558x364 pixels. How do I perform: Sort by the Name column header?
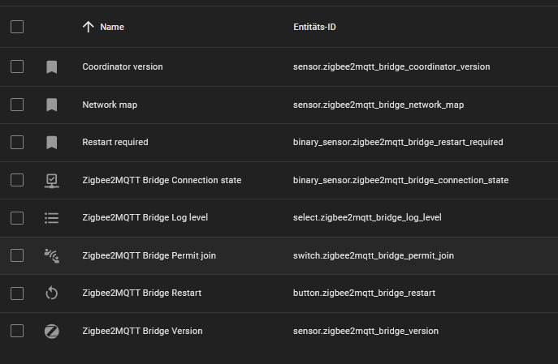coord(112,27)
